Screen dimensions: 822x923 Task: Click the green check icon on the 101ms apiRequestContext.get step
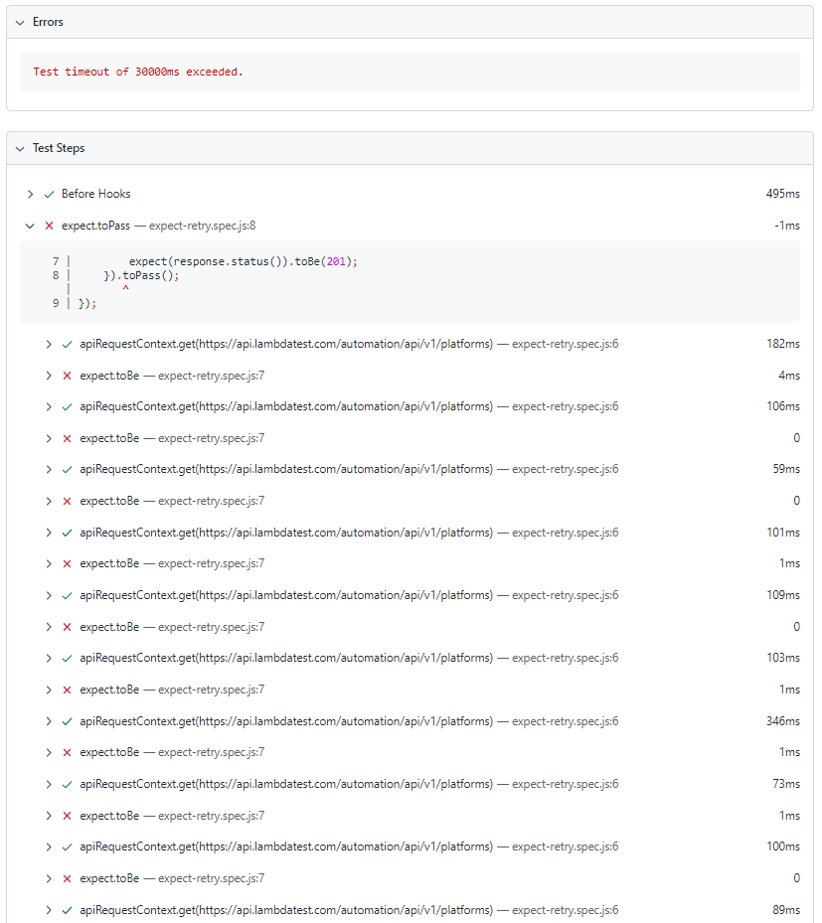tap(67, 533)
